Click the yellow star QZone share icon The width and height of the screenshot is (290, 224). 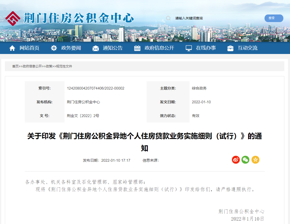(x=255, y=160)
